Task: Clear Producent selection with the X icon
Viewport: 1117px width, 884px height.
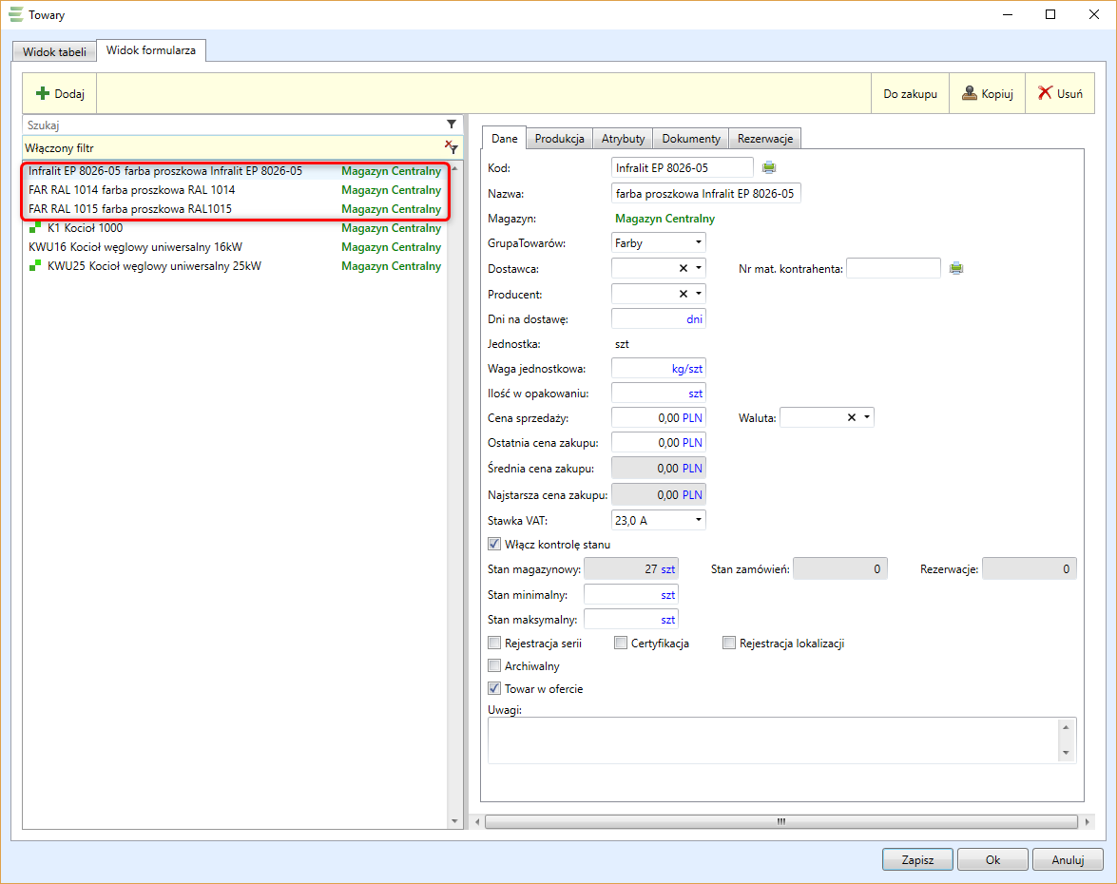Action: (x=683, y=294)
